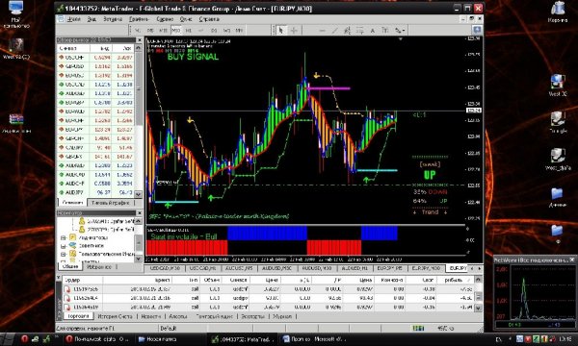The image size is (578, 346).
Task: Open the Графики menu
Action: click(139, 19)
